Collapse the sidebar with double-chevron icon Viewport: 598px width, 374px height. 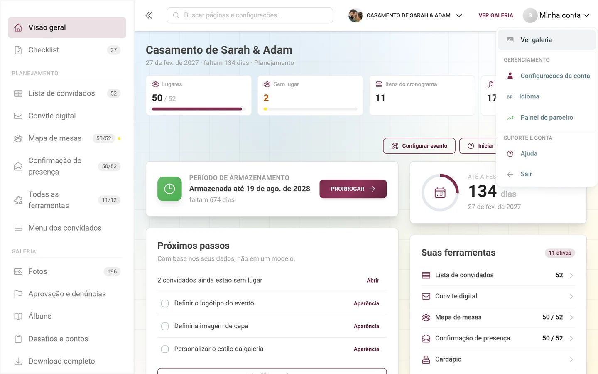click(x=149, y=15)
